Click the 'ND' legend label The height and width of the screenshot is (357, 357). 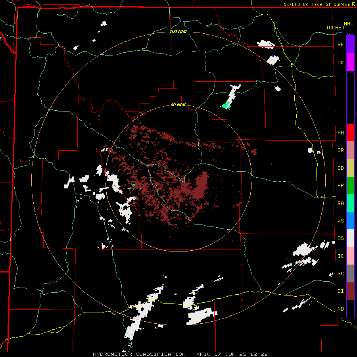(340, 309)
